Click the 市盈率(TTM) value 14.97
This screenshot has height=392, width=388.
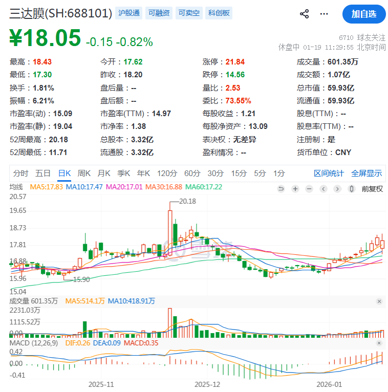tap(162, 114)
